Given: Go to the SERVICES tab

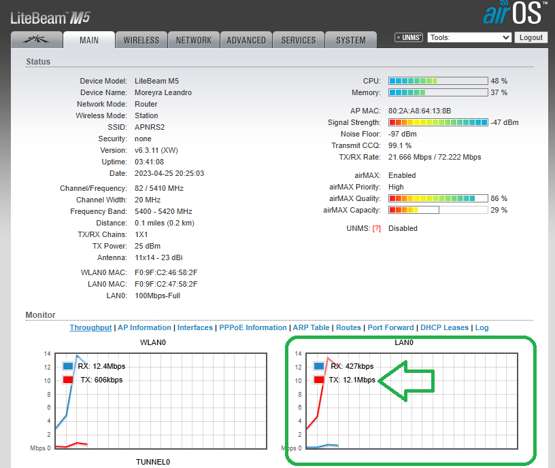Looking at the screenshot, I should (299, 40).
